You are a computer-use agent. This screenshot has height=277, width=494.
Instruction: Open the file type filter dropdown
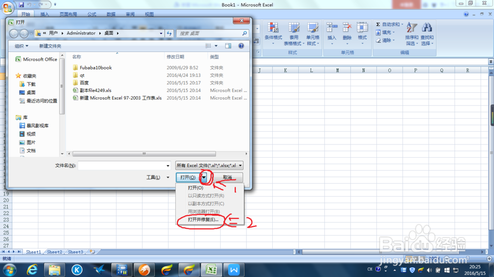(240, 166)
